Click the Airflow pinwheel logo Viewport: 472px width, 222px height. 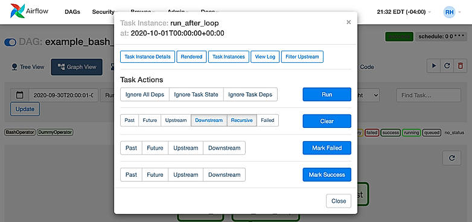point(18,11)
